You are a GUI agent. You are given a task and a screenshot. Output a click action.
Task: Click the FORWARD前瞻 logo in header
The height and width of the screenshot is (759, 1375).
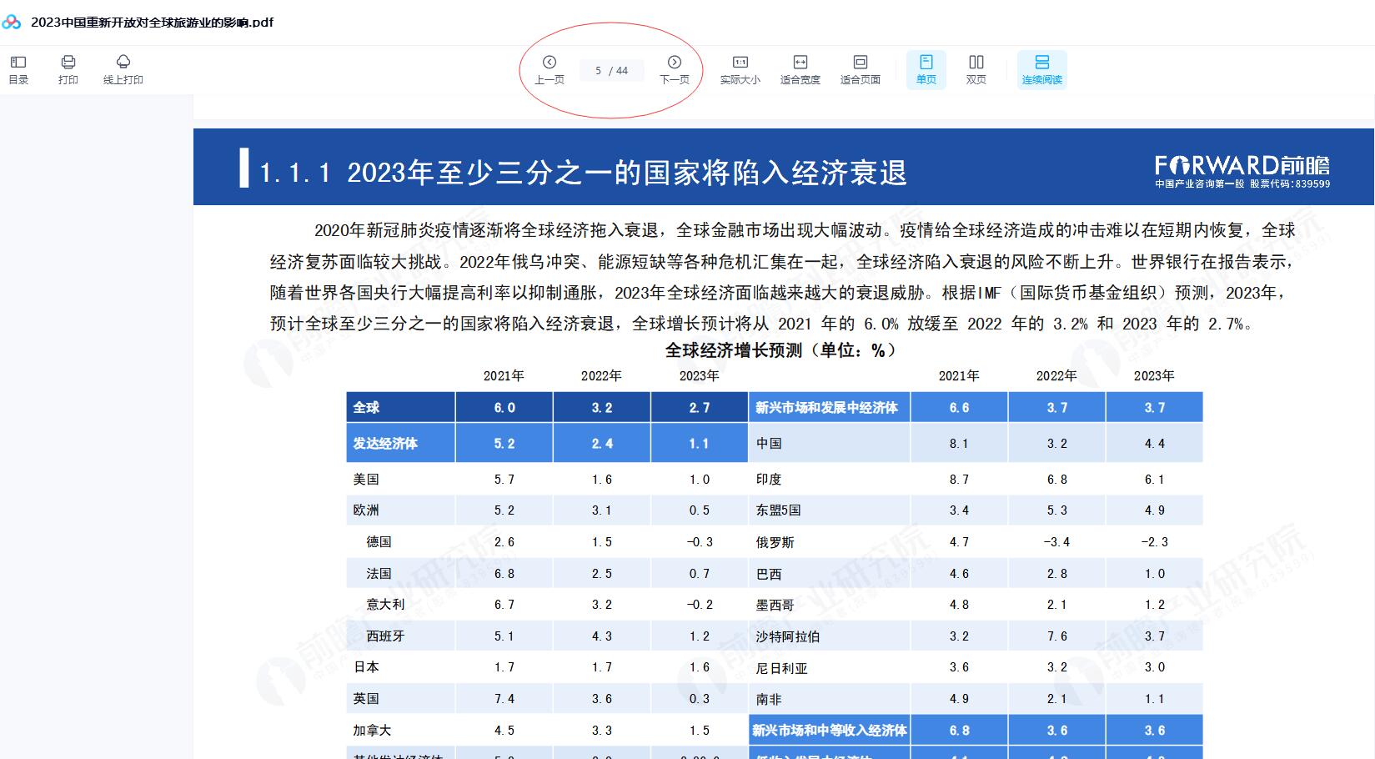coord(1242,170)
